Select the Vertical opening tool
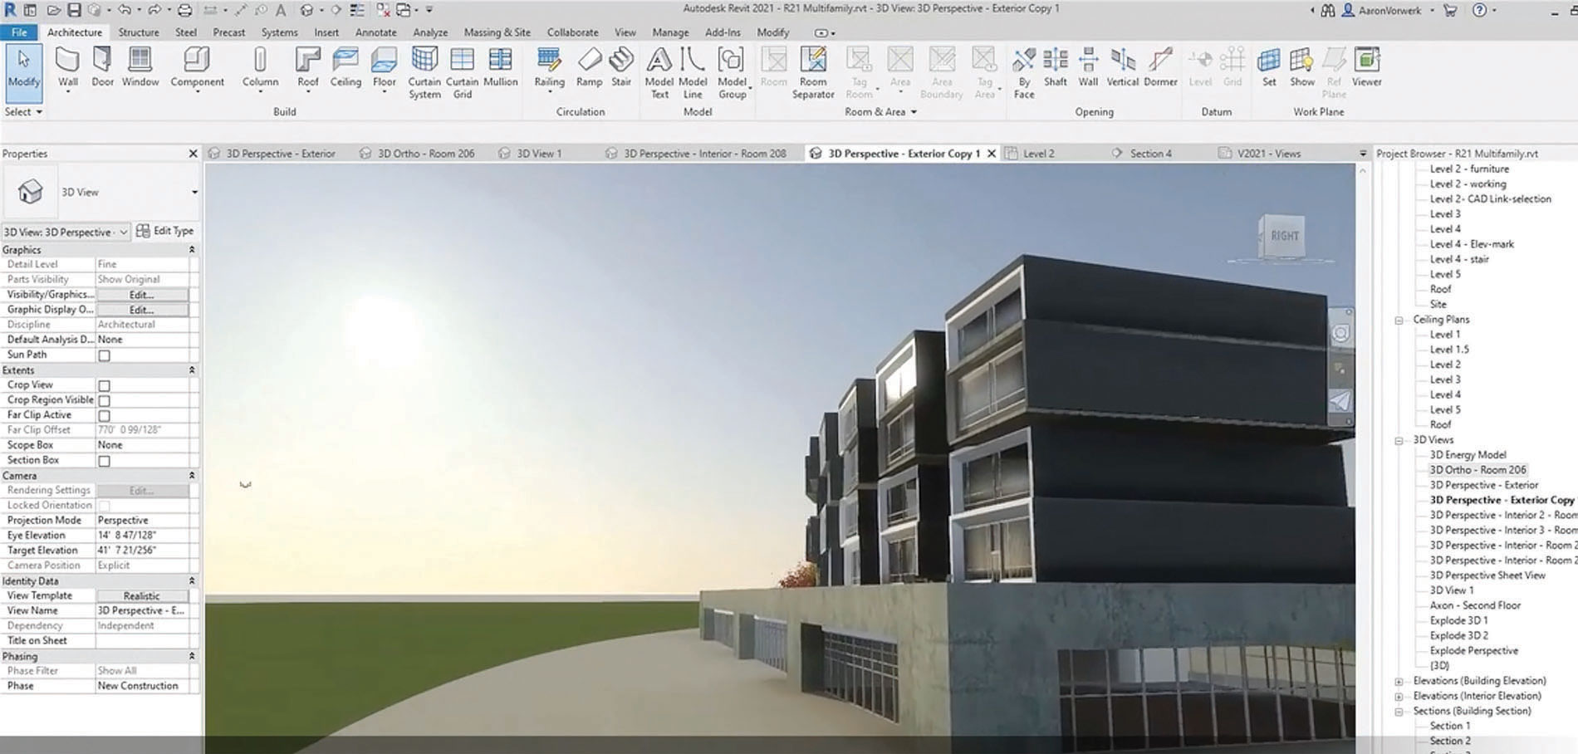 1123,68
